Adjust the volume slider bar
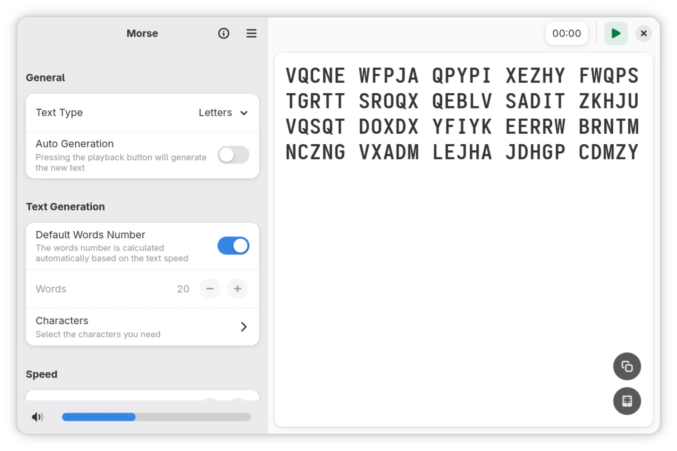677x451 pixels. [156, 417]
